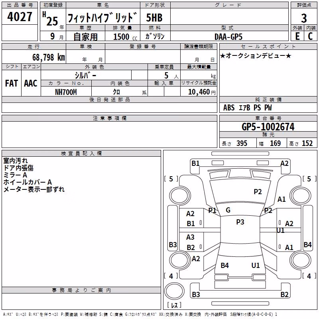Click U1 mark on rear hatch
The image size is (319, 319).
[x=256, y=266]
